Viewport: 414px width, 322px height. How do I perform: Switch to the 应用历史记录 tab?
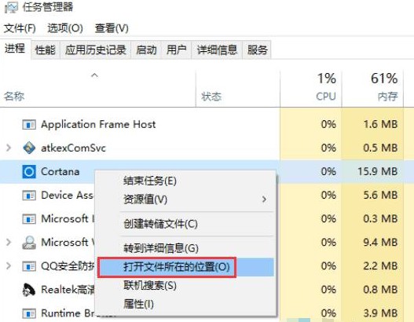point(96,49)
